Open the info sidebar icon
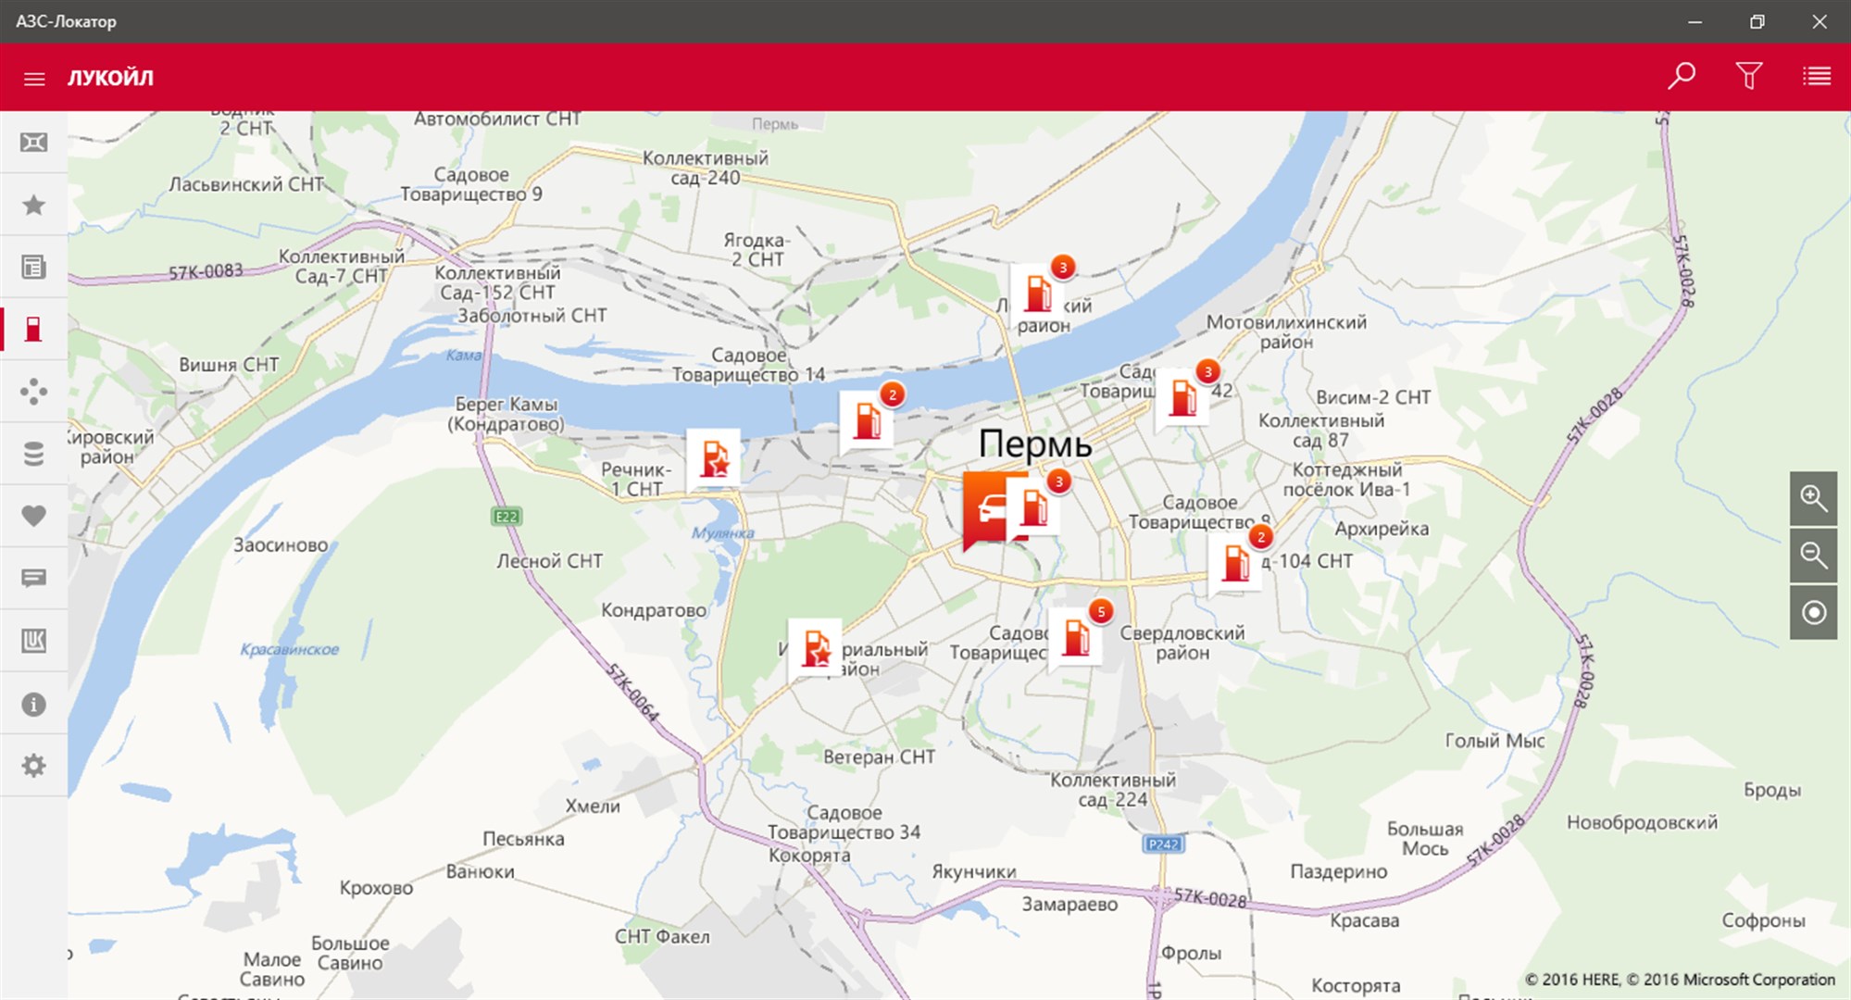This screenshot has width=1851, height=1000. click(x=33, y=705)
